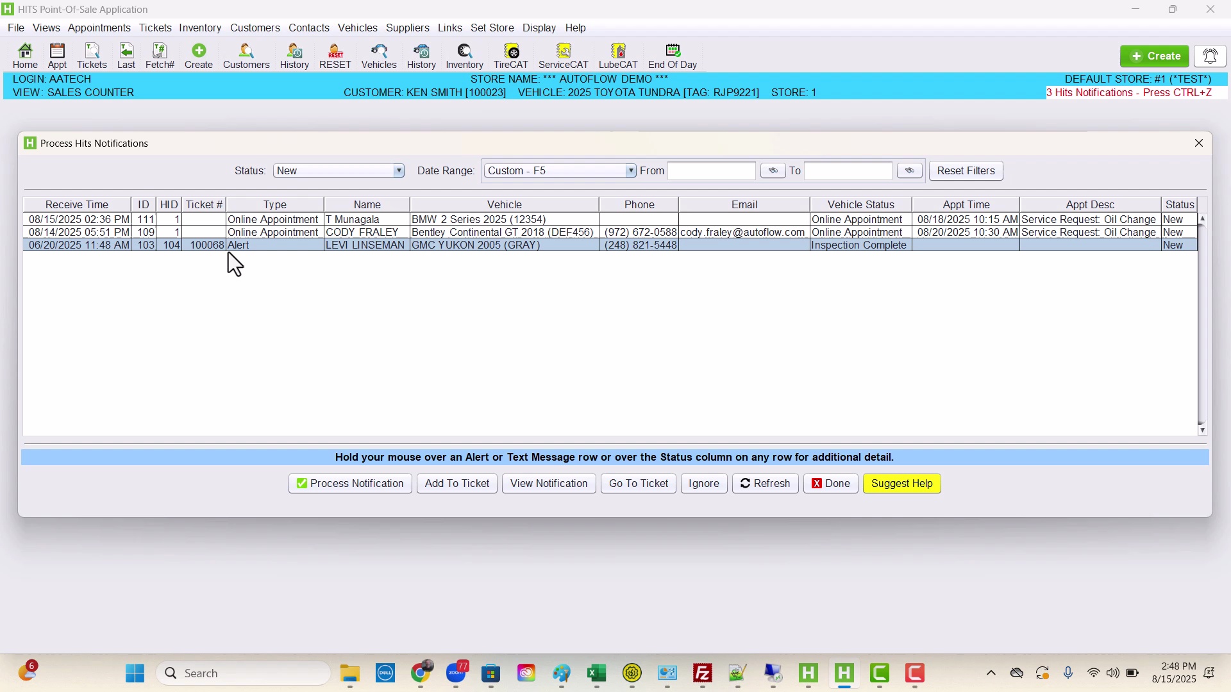Click the notifications bell icon
The width and height of the screenshot is (1231, 692).
1210,56
